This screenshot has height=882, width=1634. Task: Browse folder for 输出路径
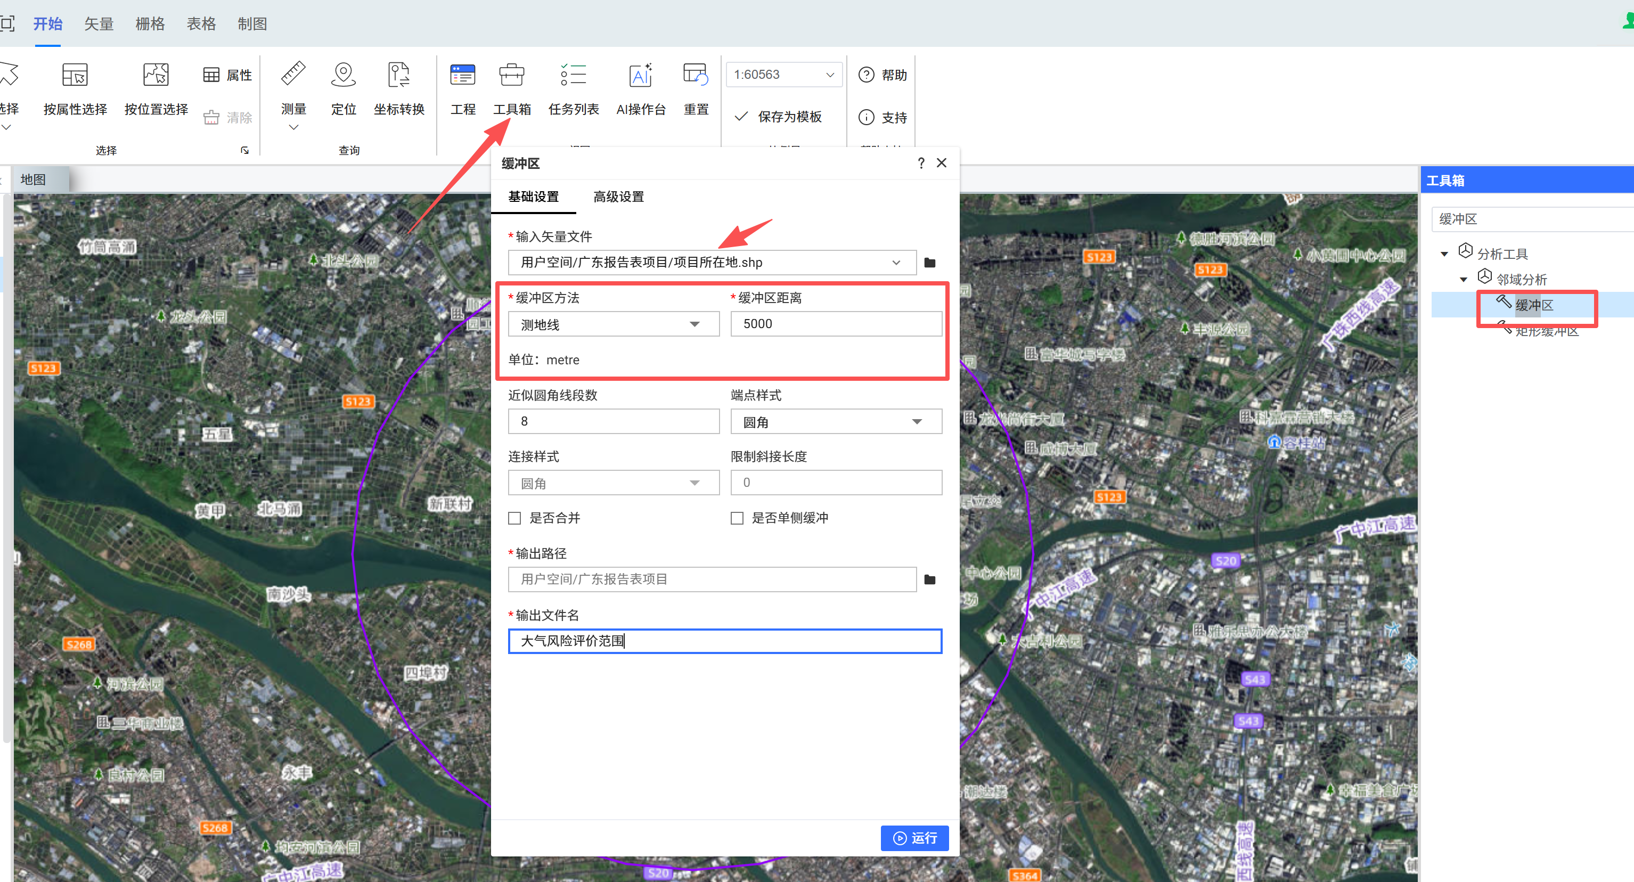[x=930, y=579]
